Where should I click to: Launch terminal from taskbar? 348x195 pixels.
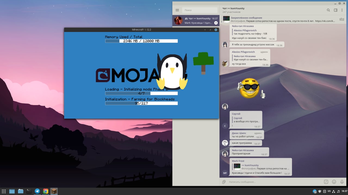(29, 191)
